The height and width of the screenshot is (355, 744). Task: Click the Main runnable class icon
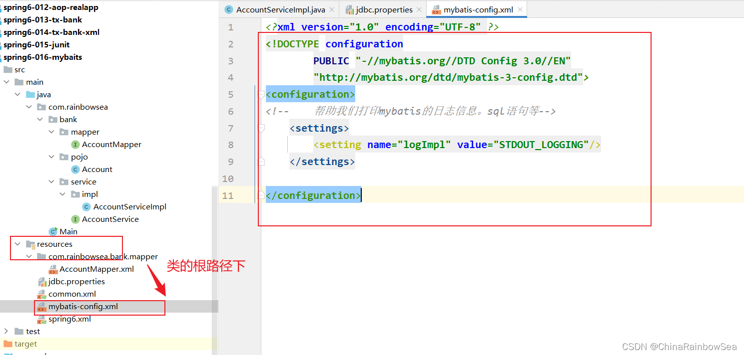tap(53, 232)
